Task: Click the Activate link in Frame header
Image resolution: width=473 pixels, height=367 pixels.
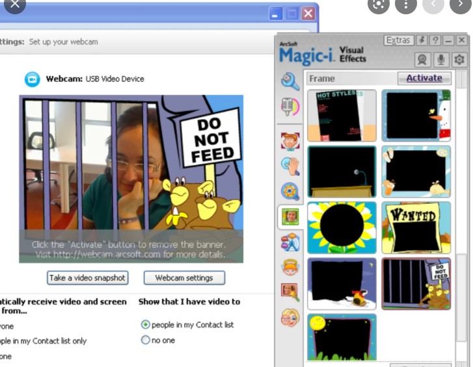Action: 424,78
